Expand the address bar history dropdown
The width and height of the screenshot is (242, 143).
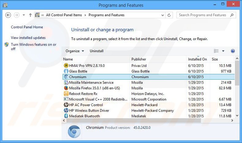coord(163,15)
